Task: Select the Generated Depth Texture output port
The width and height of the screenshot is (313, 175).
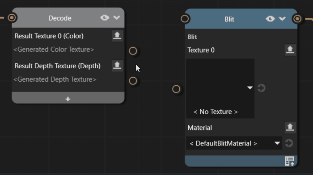Action: click(x=133, y=81)
